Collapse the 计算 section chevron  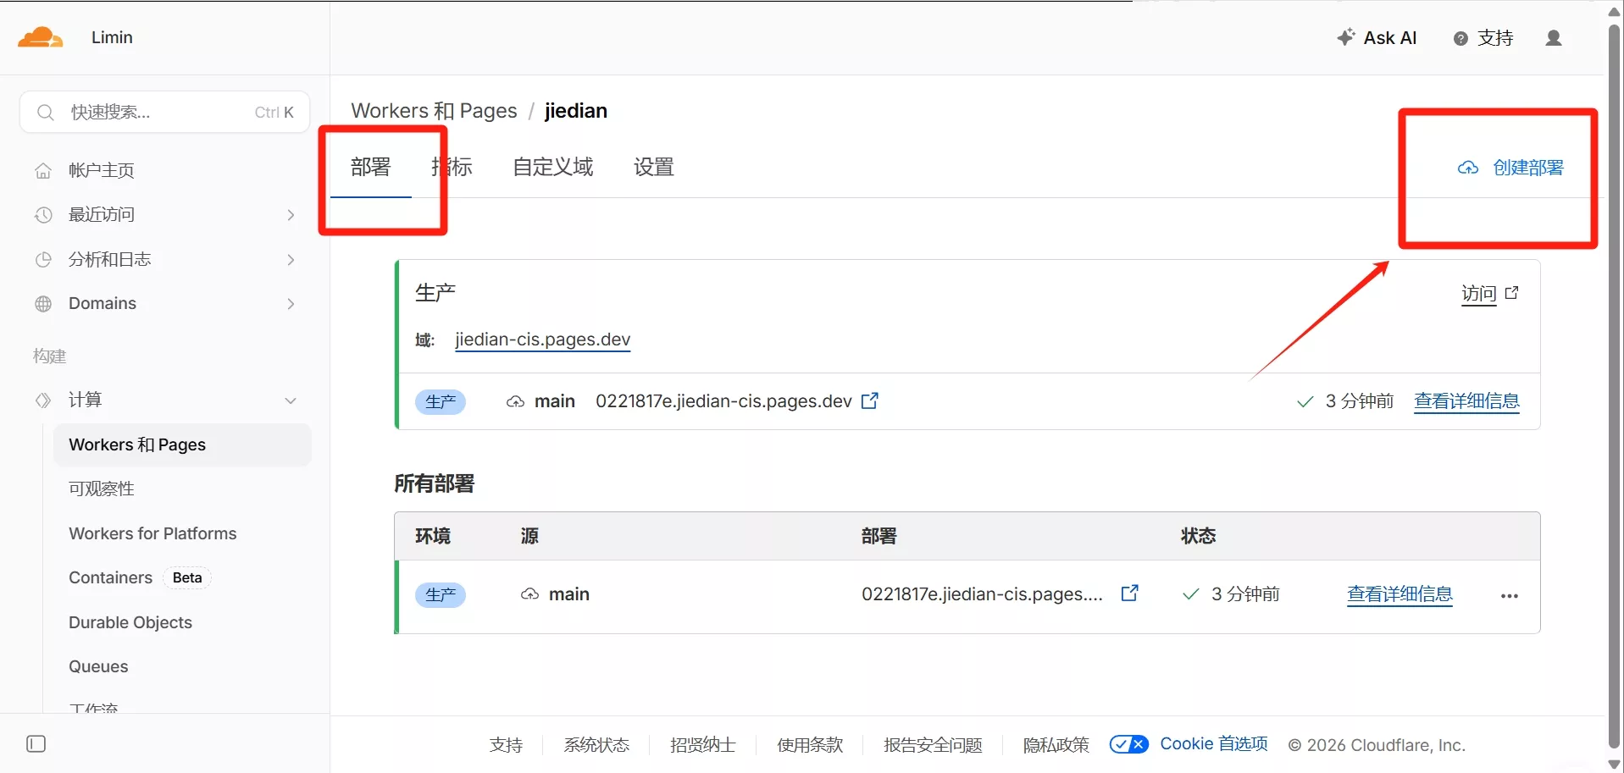[x=291, y=400]
